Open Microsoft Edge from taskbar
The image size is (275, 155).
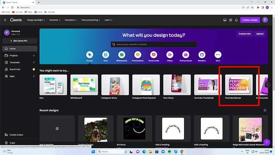144,152
